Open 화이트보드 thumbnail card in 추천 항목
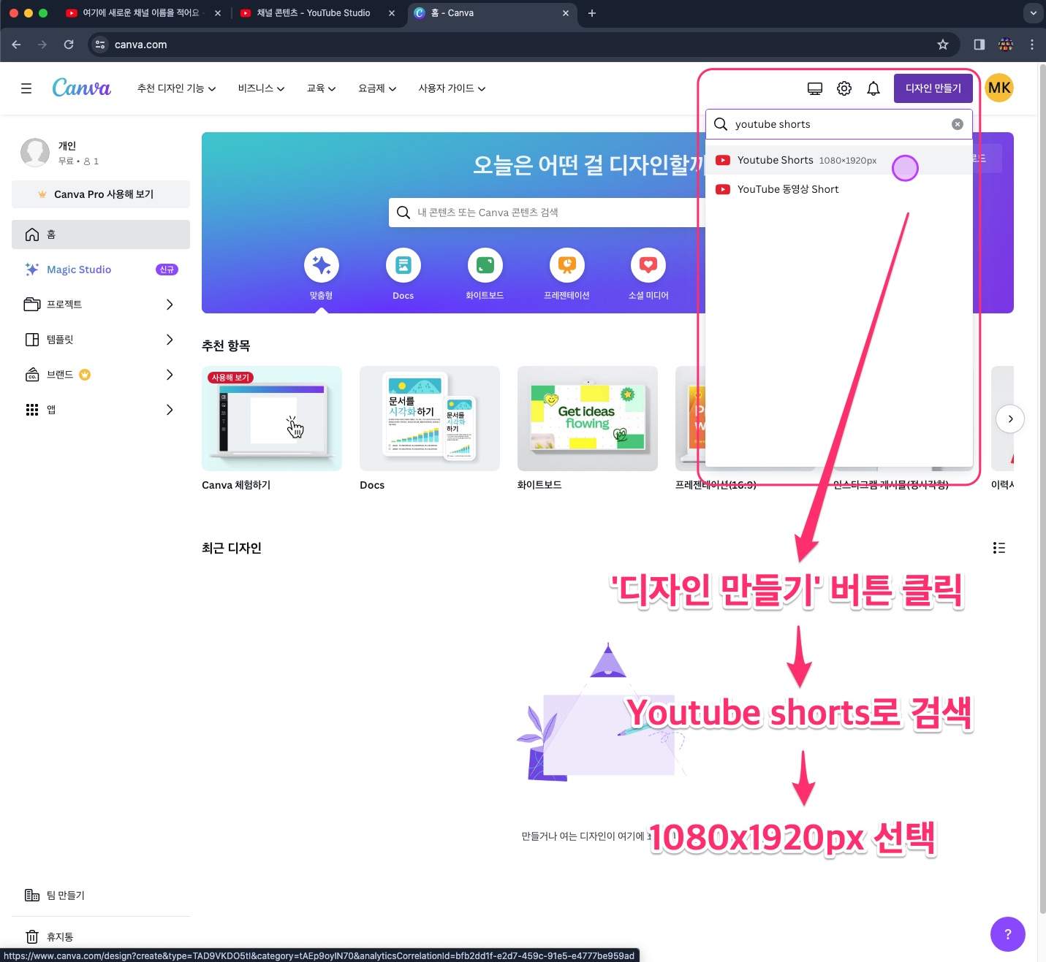 [x=588, y=419]
